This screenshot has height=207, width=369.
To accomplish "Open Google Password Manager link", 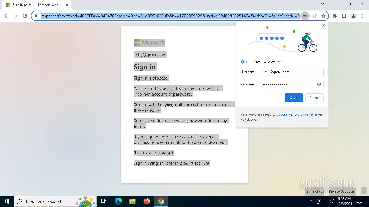I will point(297,114).
